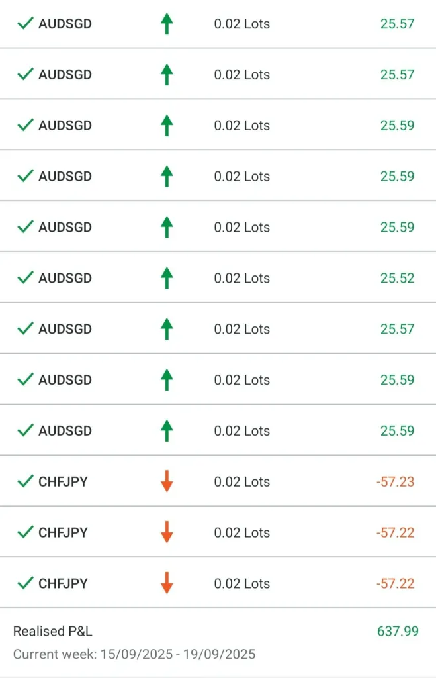The width and height of the screenshot is (436, 678).
Task: Select the CHFJPY symbol on the bottom trade
Action: pos(63,583)
